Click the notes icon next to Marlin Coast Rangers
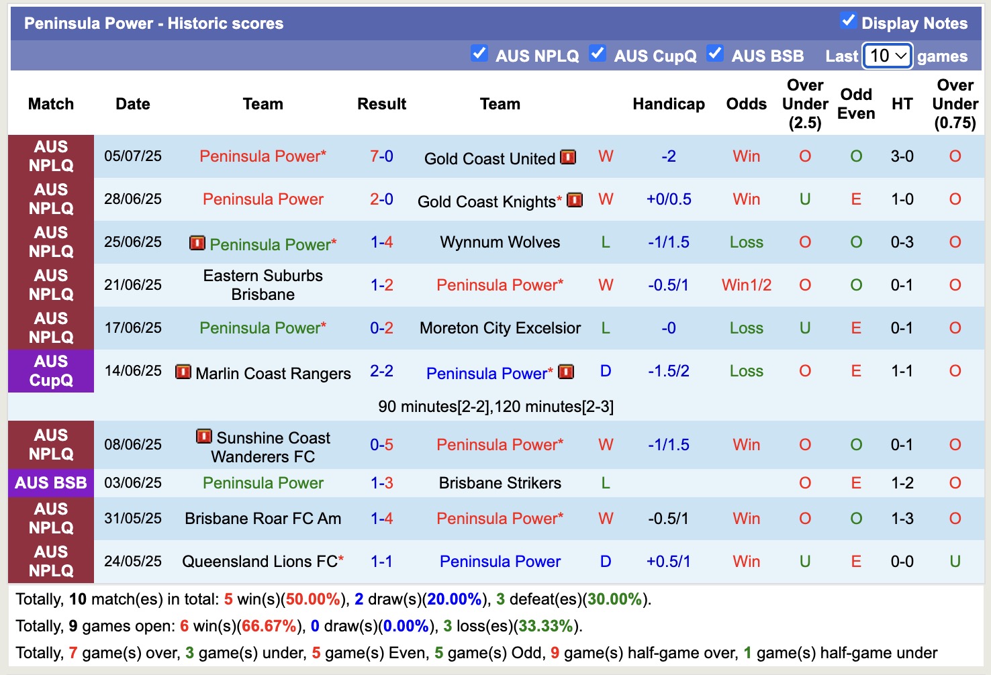 pyautogui.click(x=183, y=373)
